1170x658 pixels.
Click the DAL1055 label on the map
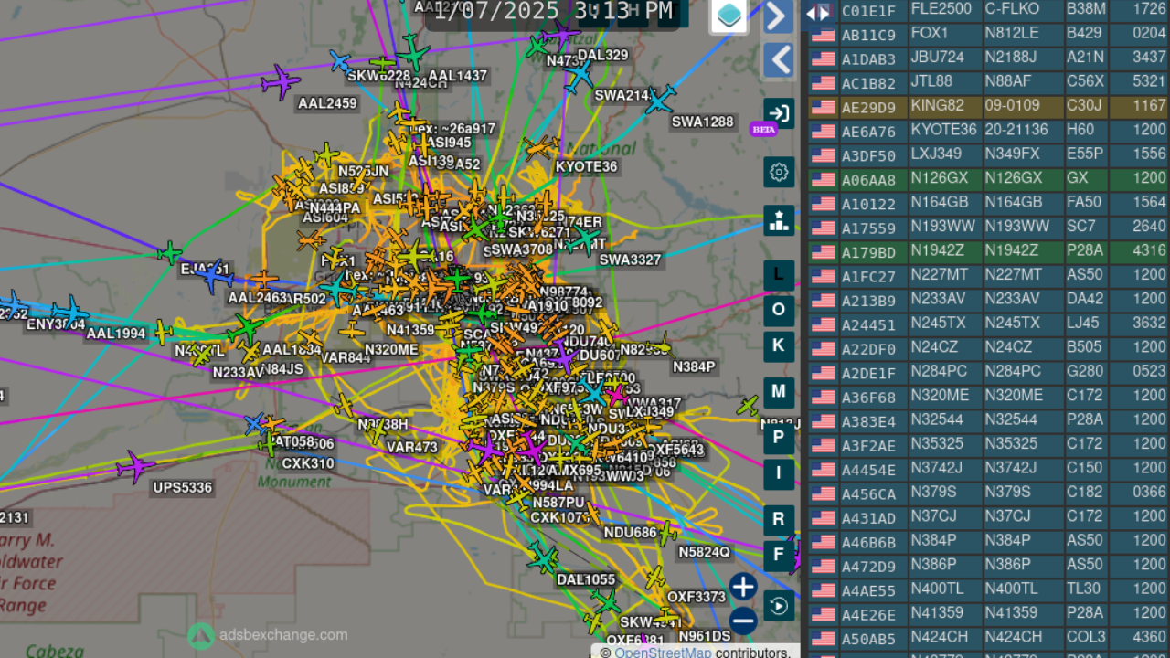[586, 579]
